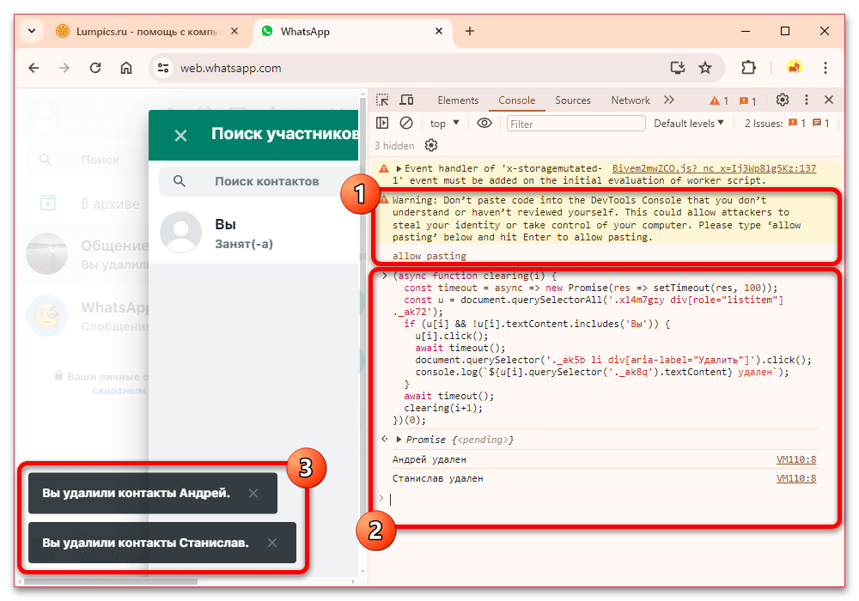Open the console settings gear near '3 hidden'
859x601 pixels.
coord(431,146)
